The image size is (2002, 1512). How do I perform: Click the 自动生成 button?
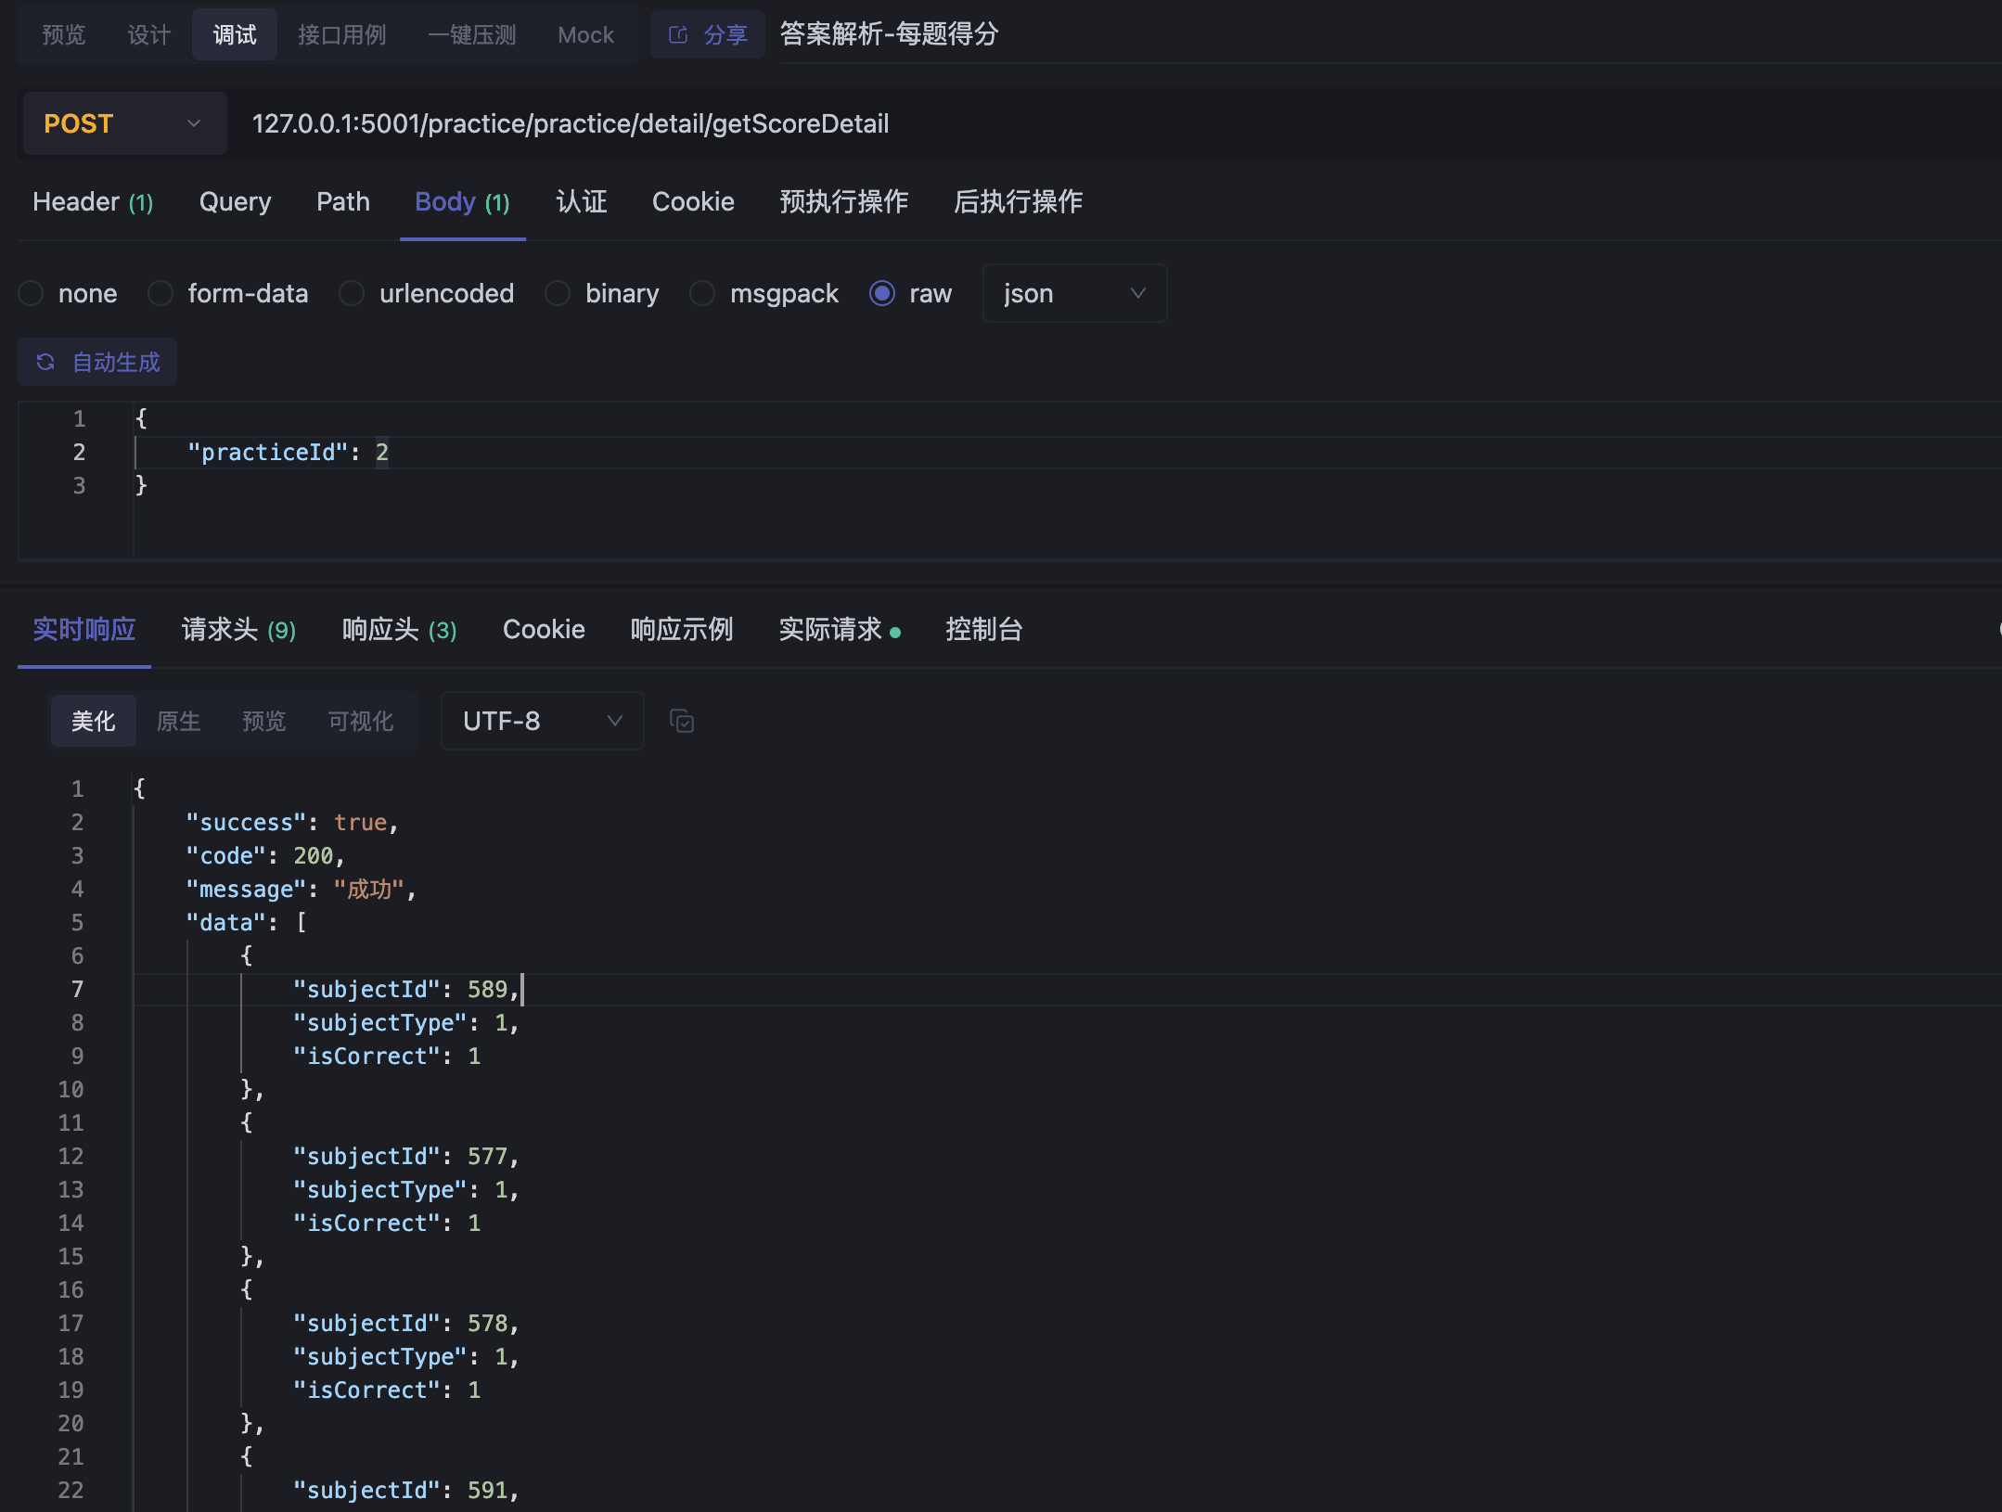[97, 362]
